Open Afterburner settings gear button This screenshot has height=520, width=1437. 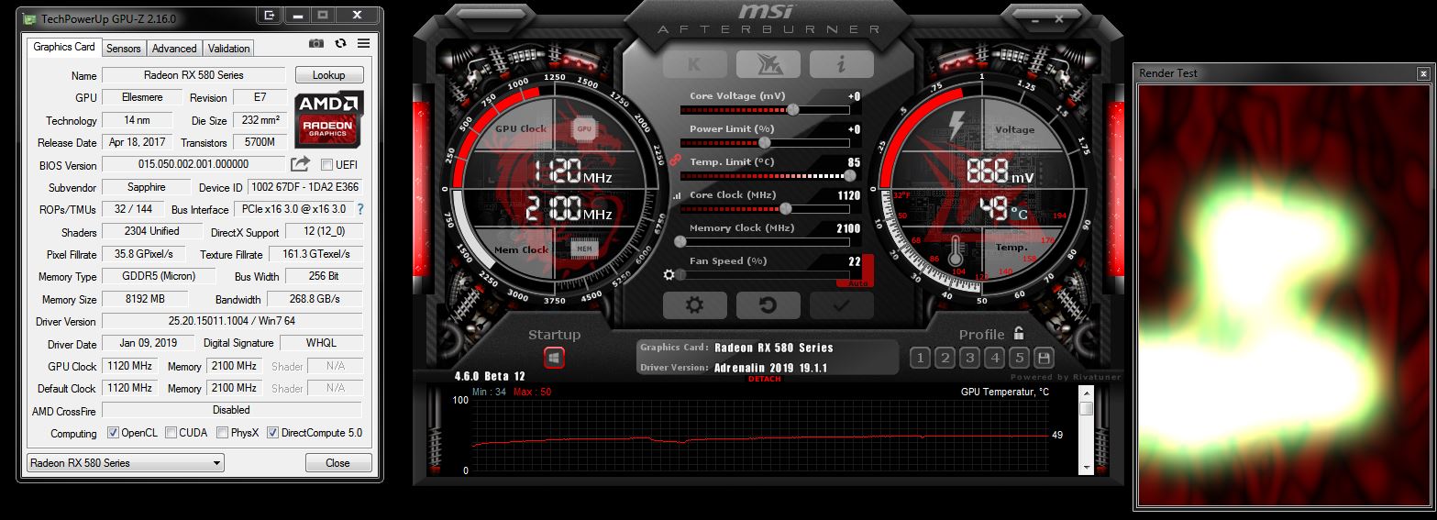(x=694, y=305)
